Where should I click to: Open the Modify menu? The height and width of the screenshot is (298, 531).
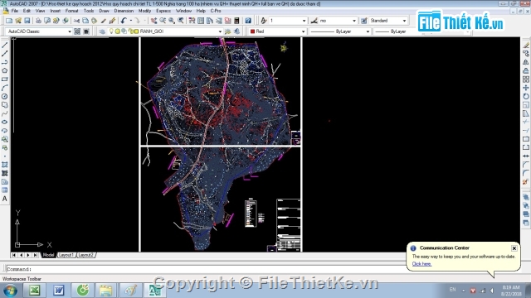144,11
